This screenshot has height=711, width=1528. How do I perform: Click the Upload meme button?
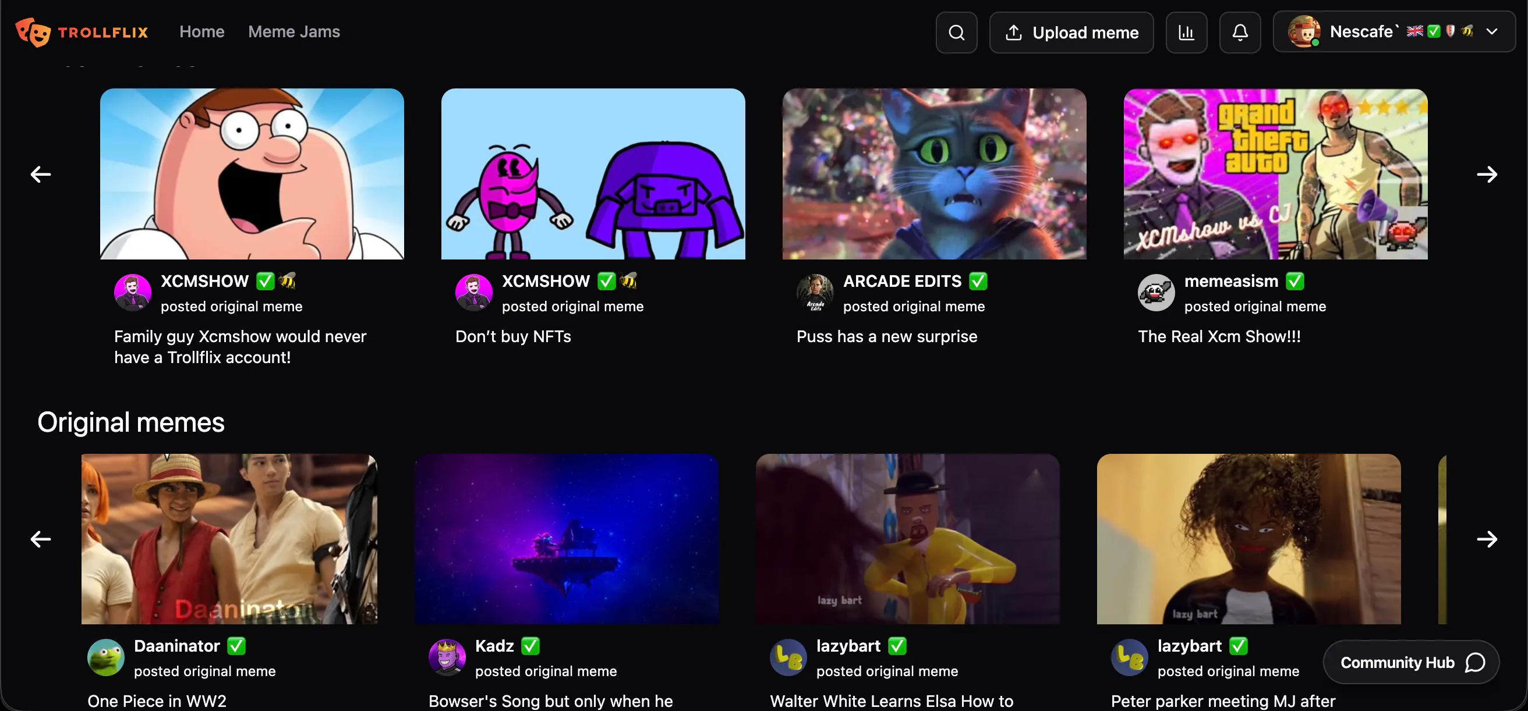click(1071, 33)
